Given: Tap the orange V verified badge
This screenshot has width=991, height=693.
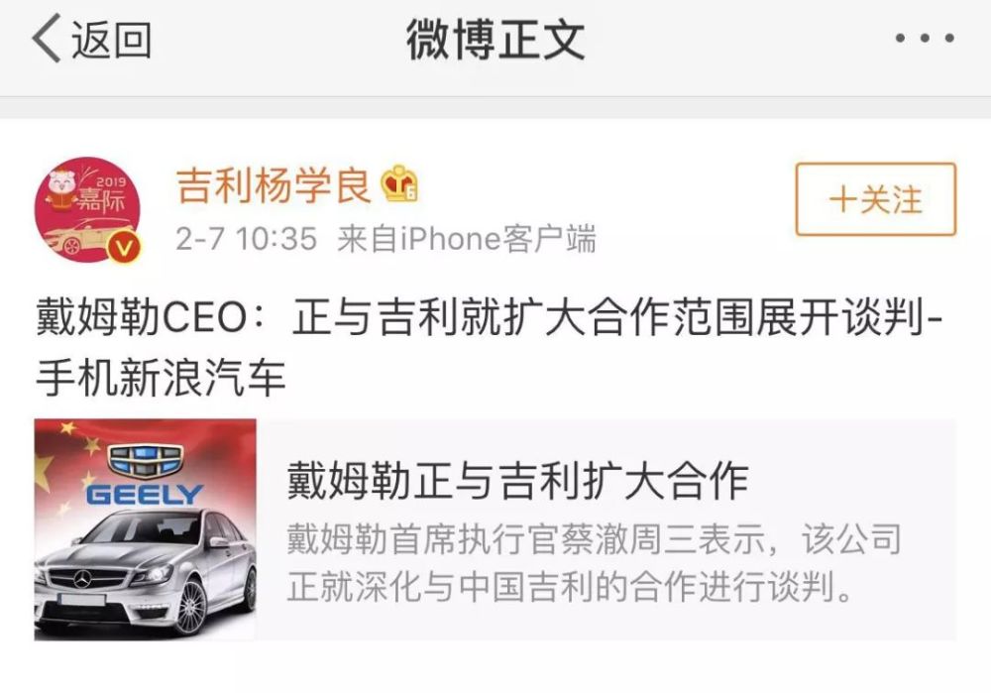Looking at the screenshot, I should pyautogui.click(x=124, y=248).
